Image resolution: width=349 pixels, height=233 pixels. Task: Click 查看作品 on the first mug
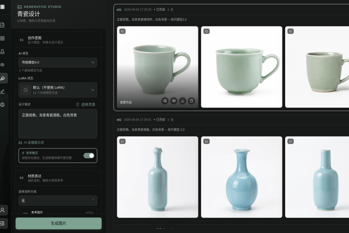pyautogui.click(x=126, y=102)
